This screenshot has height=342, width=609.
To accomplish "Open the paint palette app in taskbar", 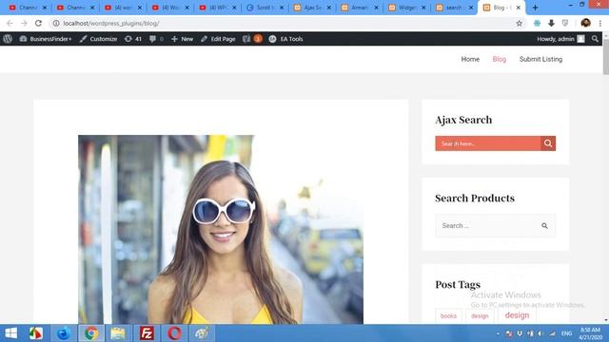I will click(x=202, y=333).
